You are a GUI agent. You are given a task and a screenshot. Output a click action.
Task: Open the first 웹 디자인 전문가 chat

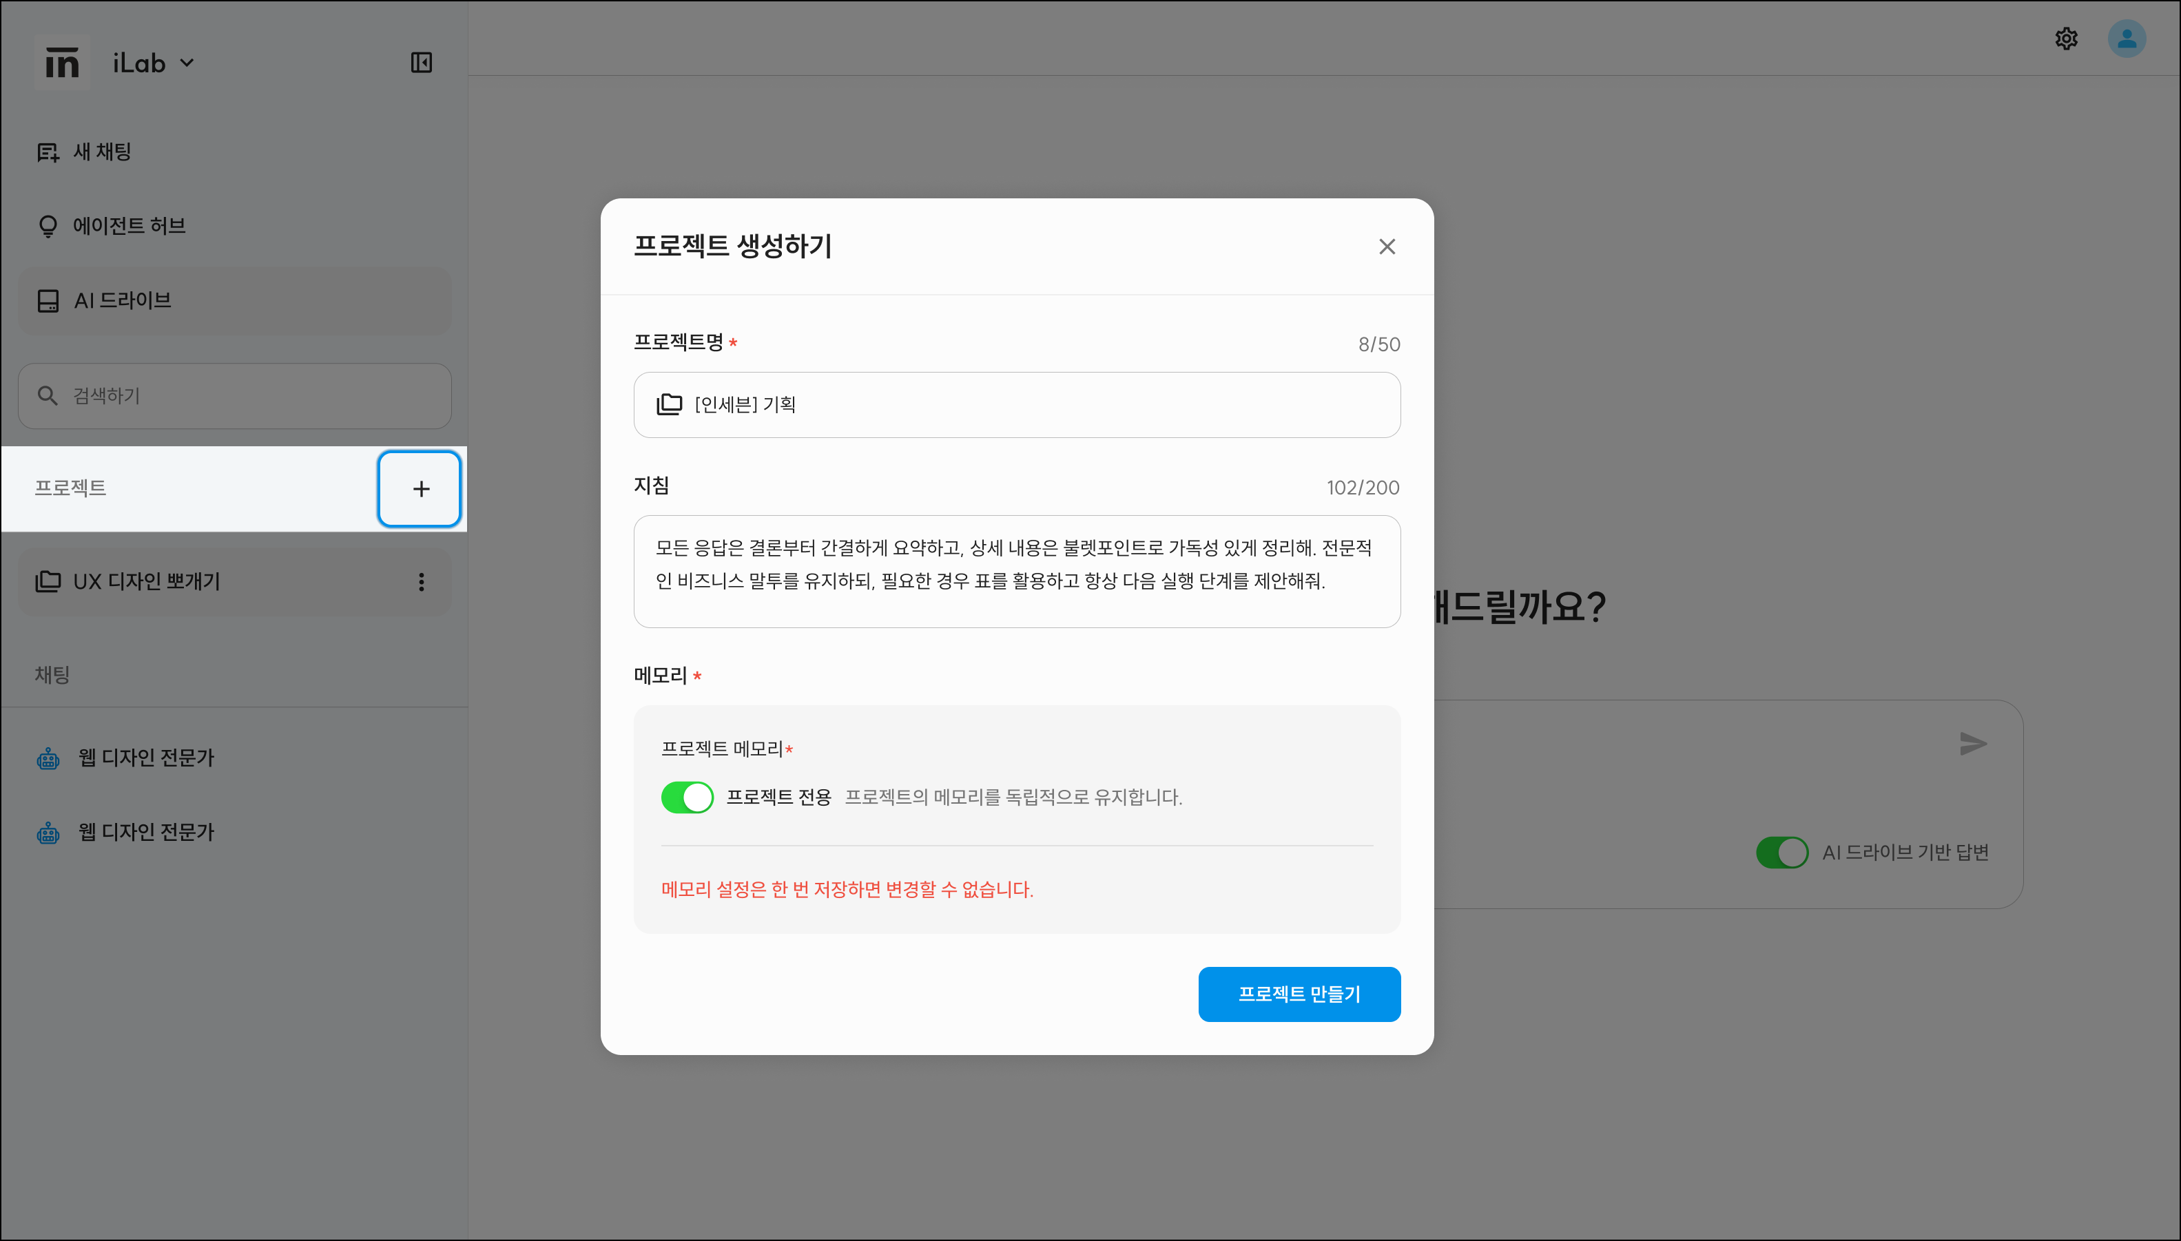click(x=146, y=758)
